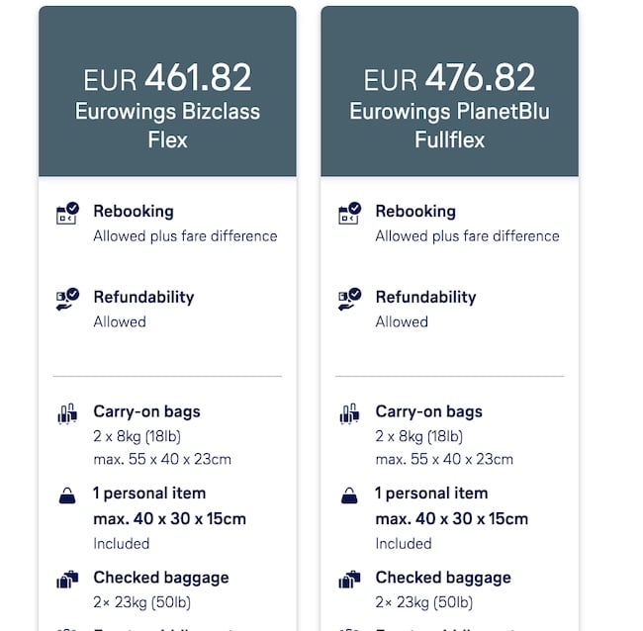Click the EUR 476.82 price
Viewport: 643px width, 631px height.
(x=449, y=78)
